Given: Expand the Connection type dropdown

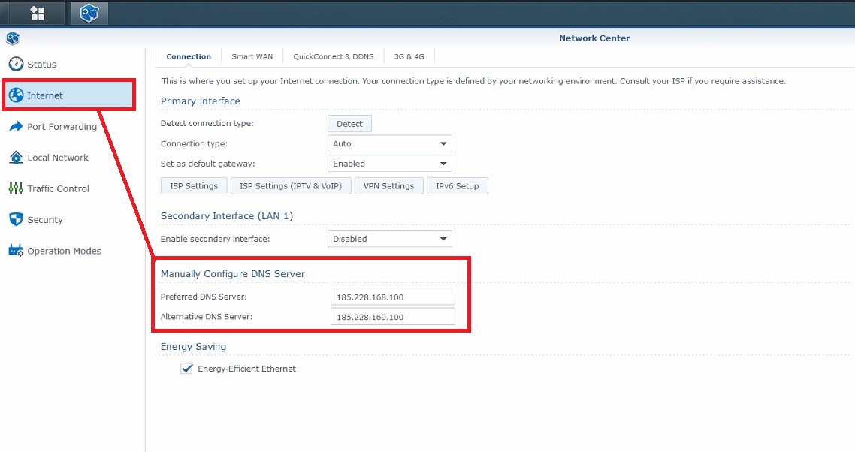Looking at the screenshot, I should [x=390, y=143].
